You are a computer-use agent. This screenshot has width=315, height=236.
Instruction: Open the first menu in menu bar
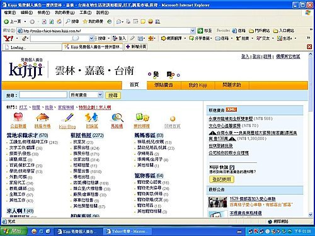10,13
